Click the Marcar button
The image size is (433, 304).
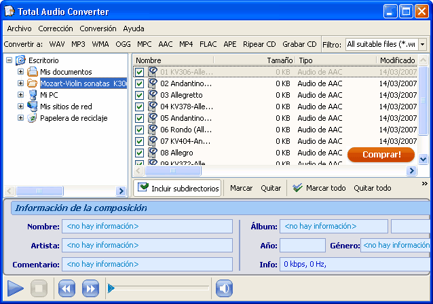click(241, 188)
